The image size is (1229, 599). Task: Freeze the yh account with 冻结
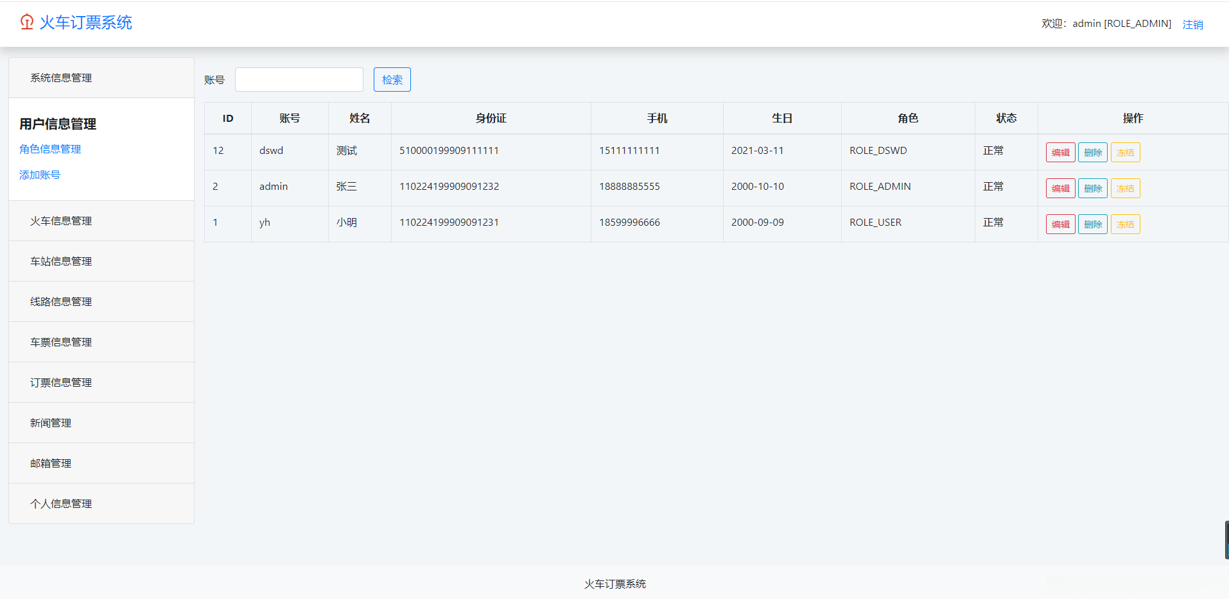click(1125, 224)
